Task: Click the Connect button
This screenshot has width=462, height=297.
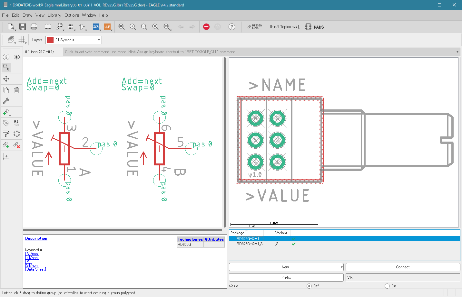Action: (x=403, y=267)
